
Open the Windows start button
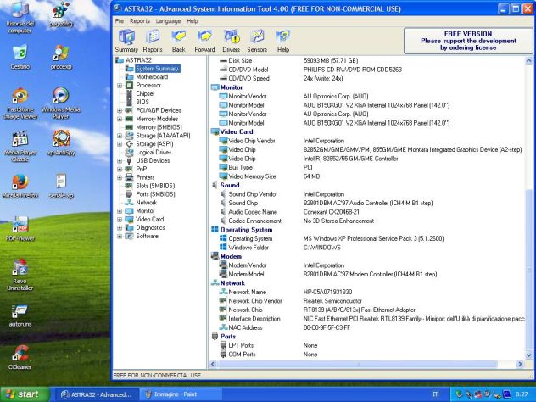coord(25,394)
